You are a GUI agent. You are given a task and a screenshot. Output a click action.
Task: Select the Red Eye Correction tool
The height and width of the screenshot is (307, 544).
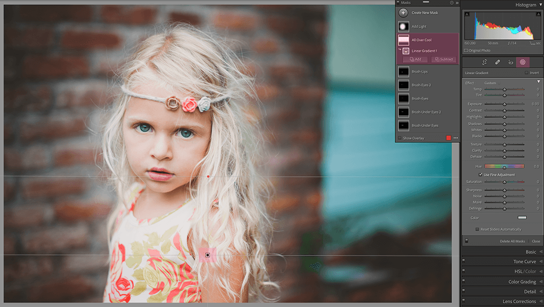coord(510,62)
